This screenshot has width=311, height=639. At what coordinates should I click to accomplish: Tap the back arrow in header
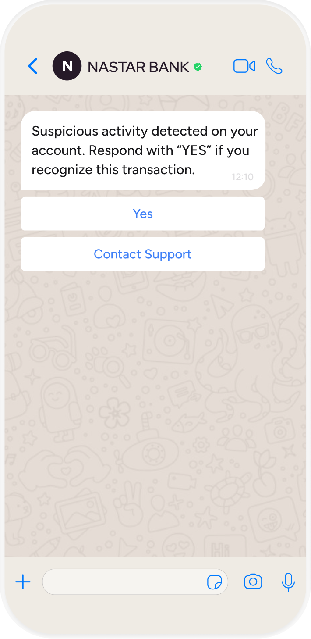point(33,66)
